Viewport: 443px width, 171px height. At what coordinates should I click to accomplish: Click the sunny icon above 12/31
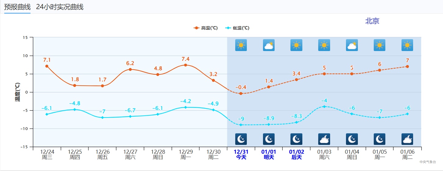241,45
